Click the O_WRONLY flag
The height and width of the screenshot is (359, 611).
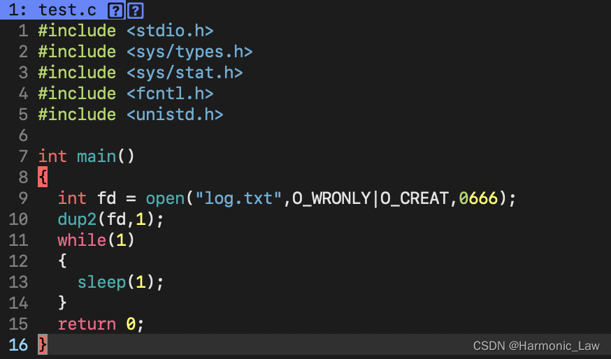coord(331,198)
